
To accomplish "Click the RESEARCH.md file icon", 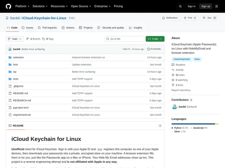I will [x=10, y=100].
